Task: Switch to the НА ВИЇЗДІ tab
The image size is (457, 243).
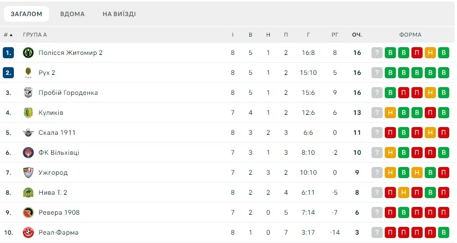Action: coord(119,14)
